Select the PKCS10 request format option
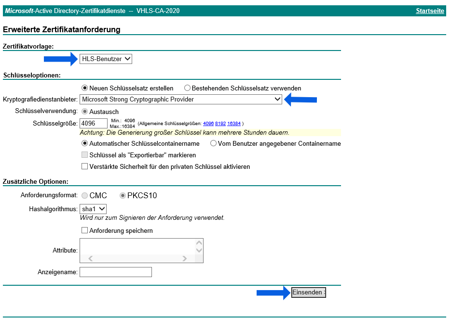 123,195
